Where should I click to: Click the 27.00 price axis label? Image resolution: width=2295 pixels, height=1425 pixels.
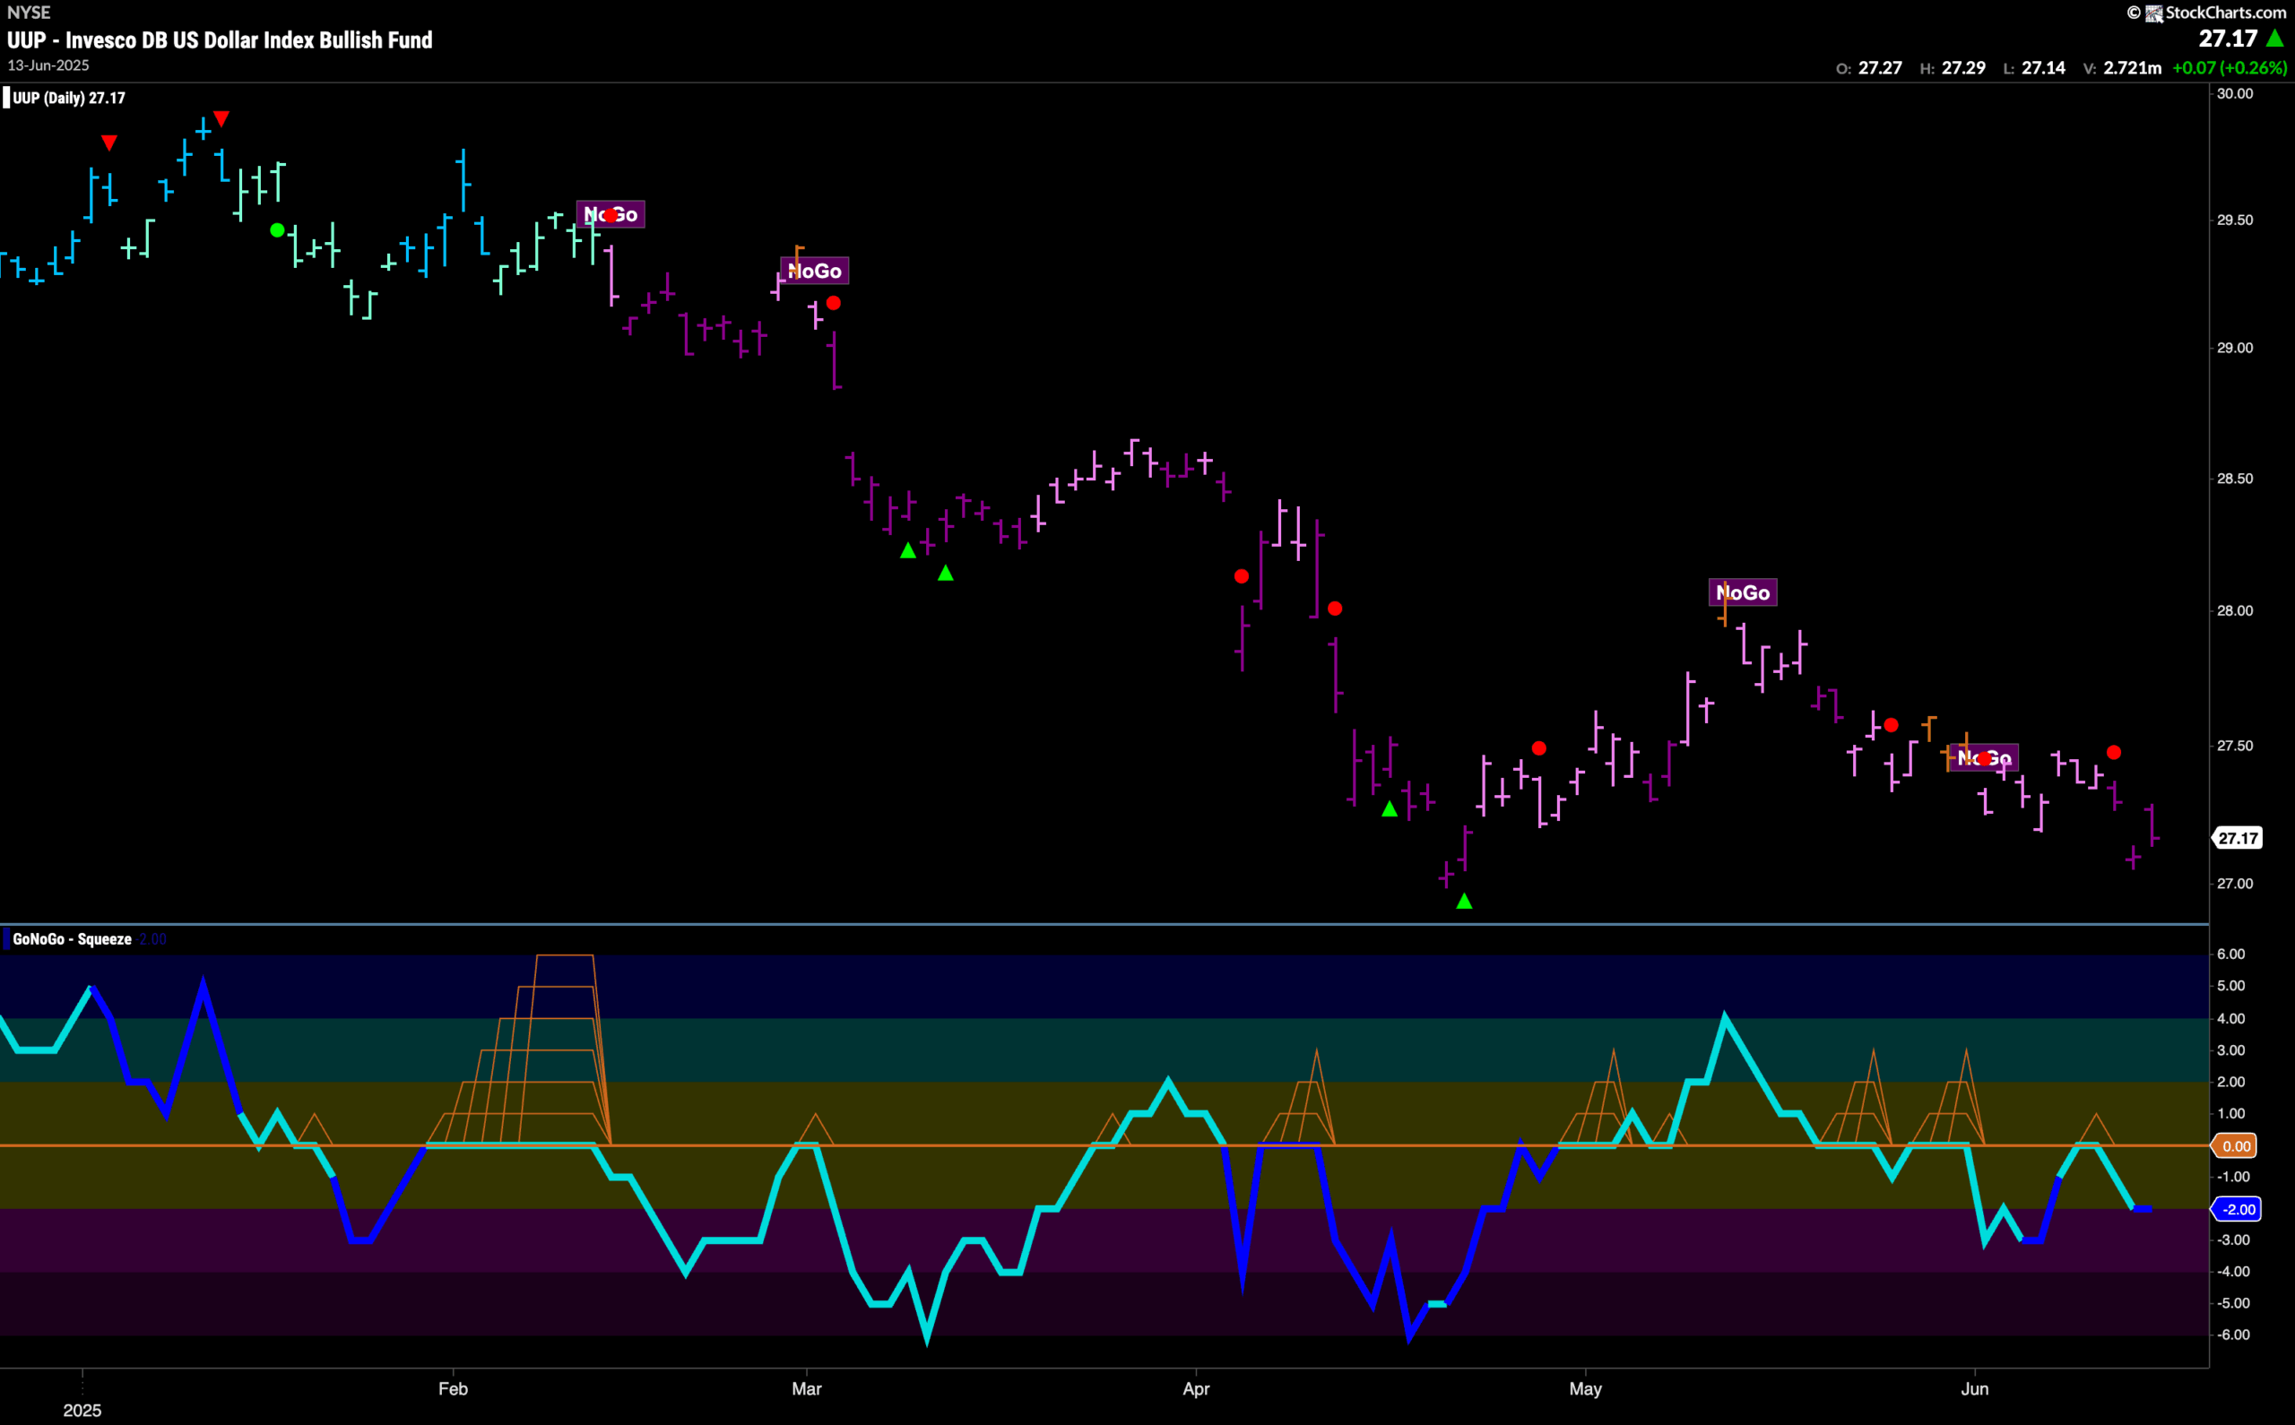(2235, 883)
